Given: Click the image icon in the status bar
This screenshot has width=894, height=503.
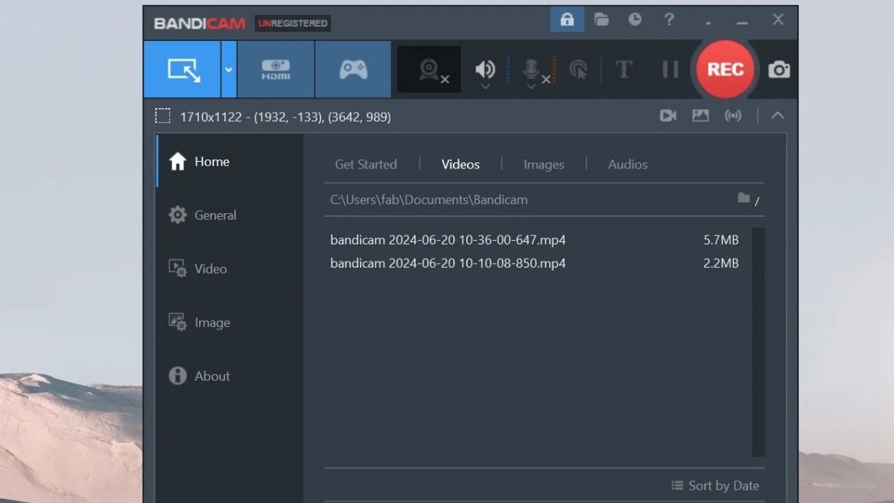Looking at the screenshot, I should click(700, 116).
